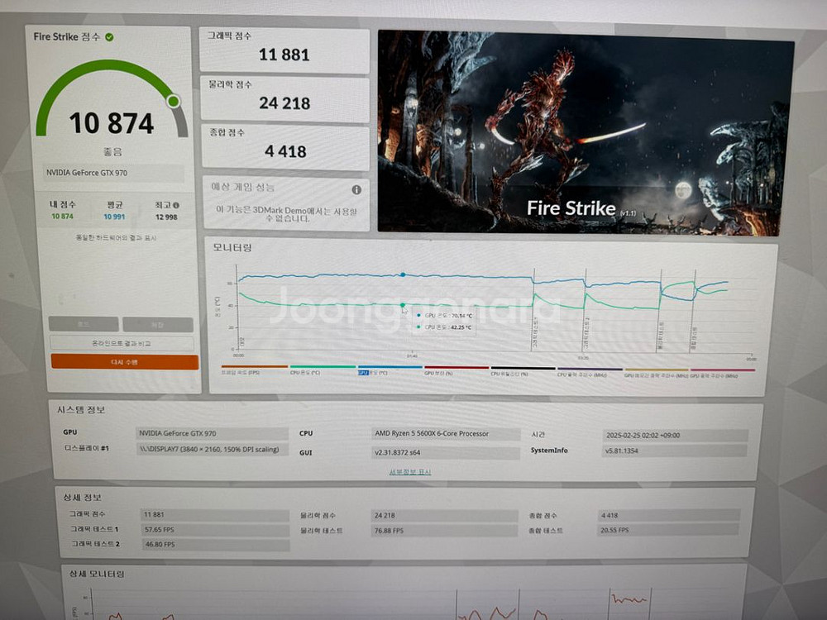
Task: Click the score gauge indicator knob
Action: [x=173, y=101]
